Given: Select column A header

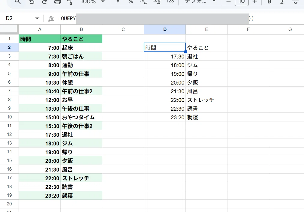Looking at the screenshot, I should coord(40,29).
